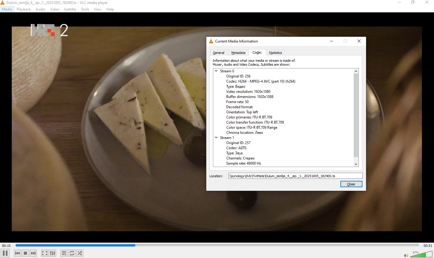Screen dimensions: 434x258
Task: Minimize the Current Media Information dialog
Action: click(332, 41)
